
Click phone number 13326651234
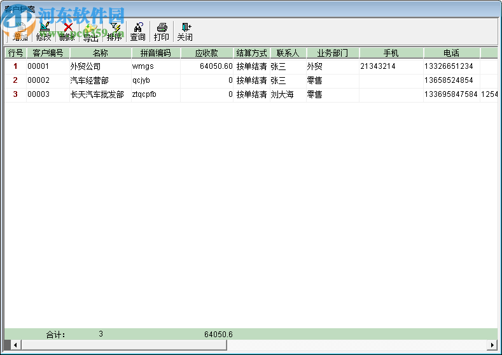[x=449, y=66]
